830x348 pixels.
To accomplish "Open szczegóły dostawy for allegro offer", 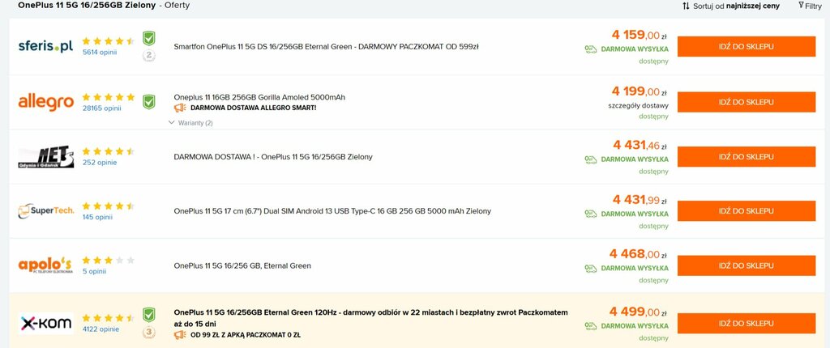I will pos(639,106).
